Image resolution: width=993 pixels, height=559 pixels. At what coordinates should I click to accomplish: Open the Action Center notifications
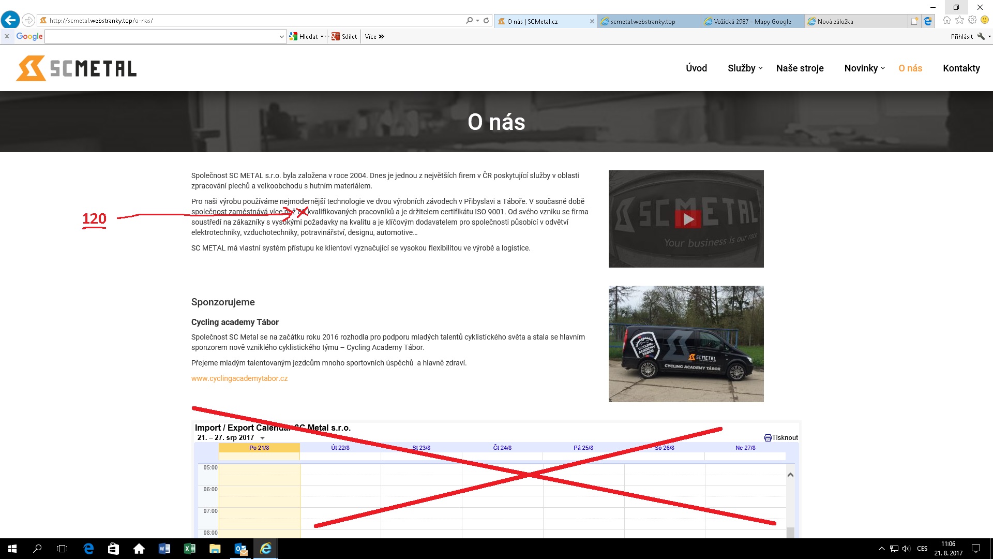pyautogui.click(x=976, y=549)
